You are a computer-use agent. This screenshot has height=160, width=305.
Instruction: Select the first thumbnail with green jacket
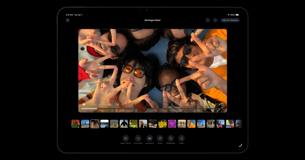75,124
